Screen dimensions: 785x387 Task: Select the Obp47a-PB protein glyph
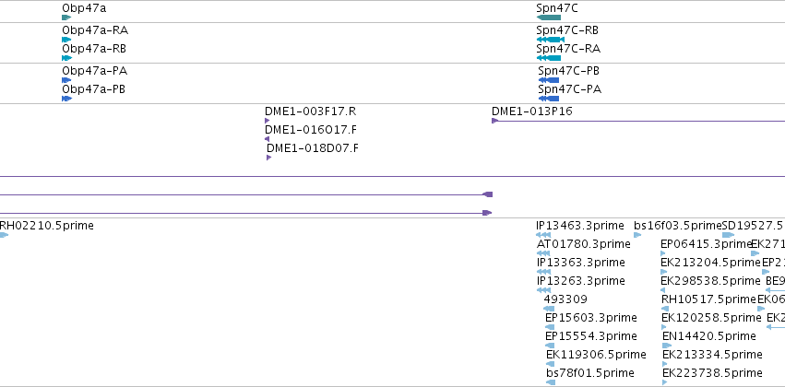coord(67,99)
